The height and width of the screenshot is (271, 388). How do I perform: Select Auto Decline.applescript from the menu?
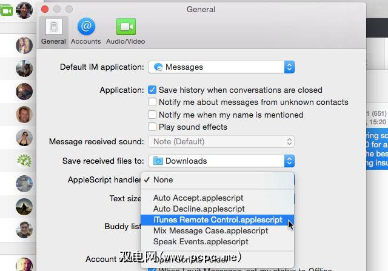[217, 209]
